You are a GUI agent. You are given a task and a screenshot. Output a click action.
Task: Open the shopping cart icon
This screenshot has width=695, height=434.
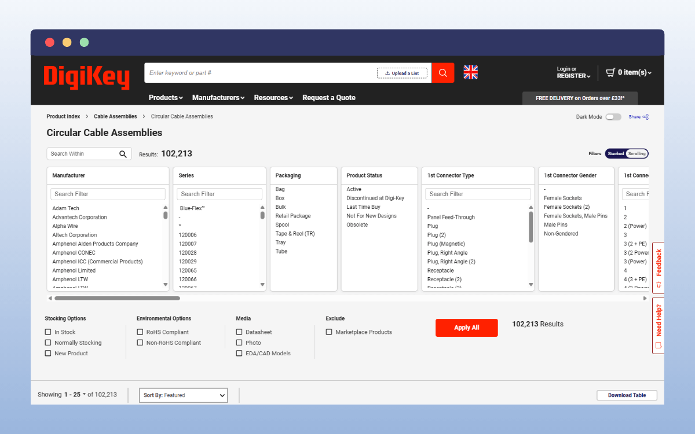tap(610, 72)
